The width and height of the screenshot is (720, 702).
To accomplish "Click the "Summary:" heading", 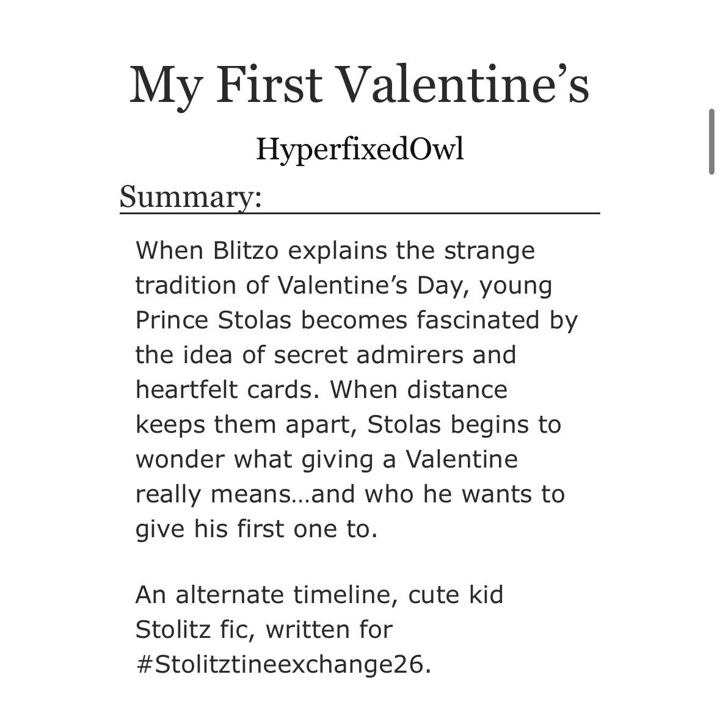I will tap(191, 197).
